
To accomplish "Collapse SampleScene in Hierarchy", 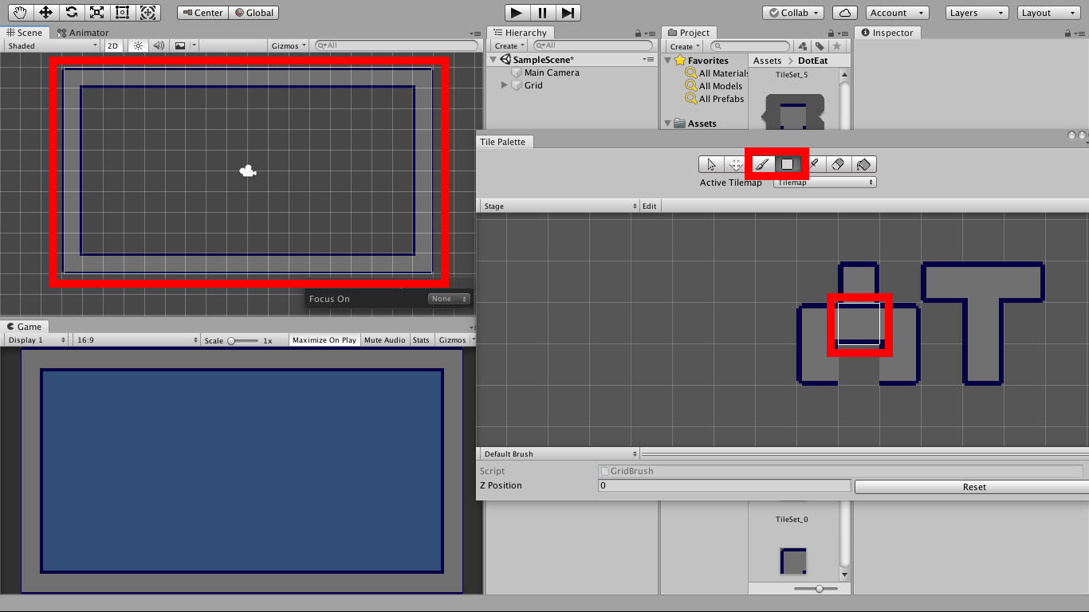I will point(493,60).
